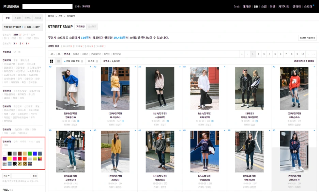The width and height of the screenshot is (319, 192).
Task: Select the multicolor rainbow swatch
Action: (x=40, y=158)
